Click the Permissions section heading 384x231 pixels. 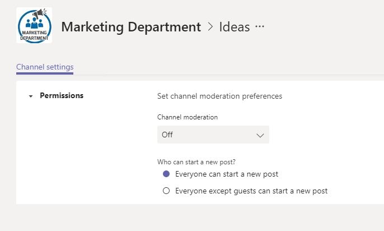(62, 96)
